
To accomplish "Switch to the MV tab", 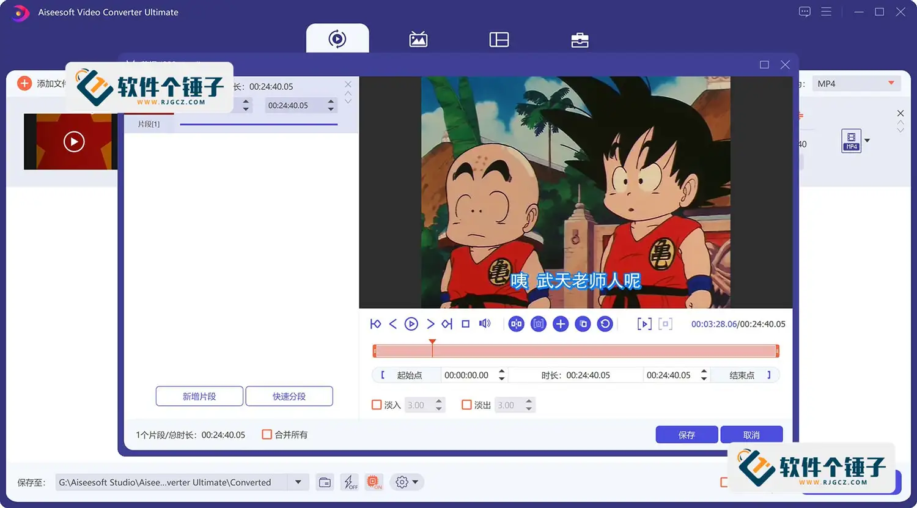I will click(x=418, y=39).
